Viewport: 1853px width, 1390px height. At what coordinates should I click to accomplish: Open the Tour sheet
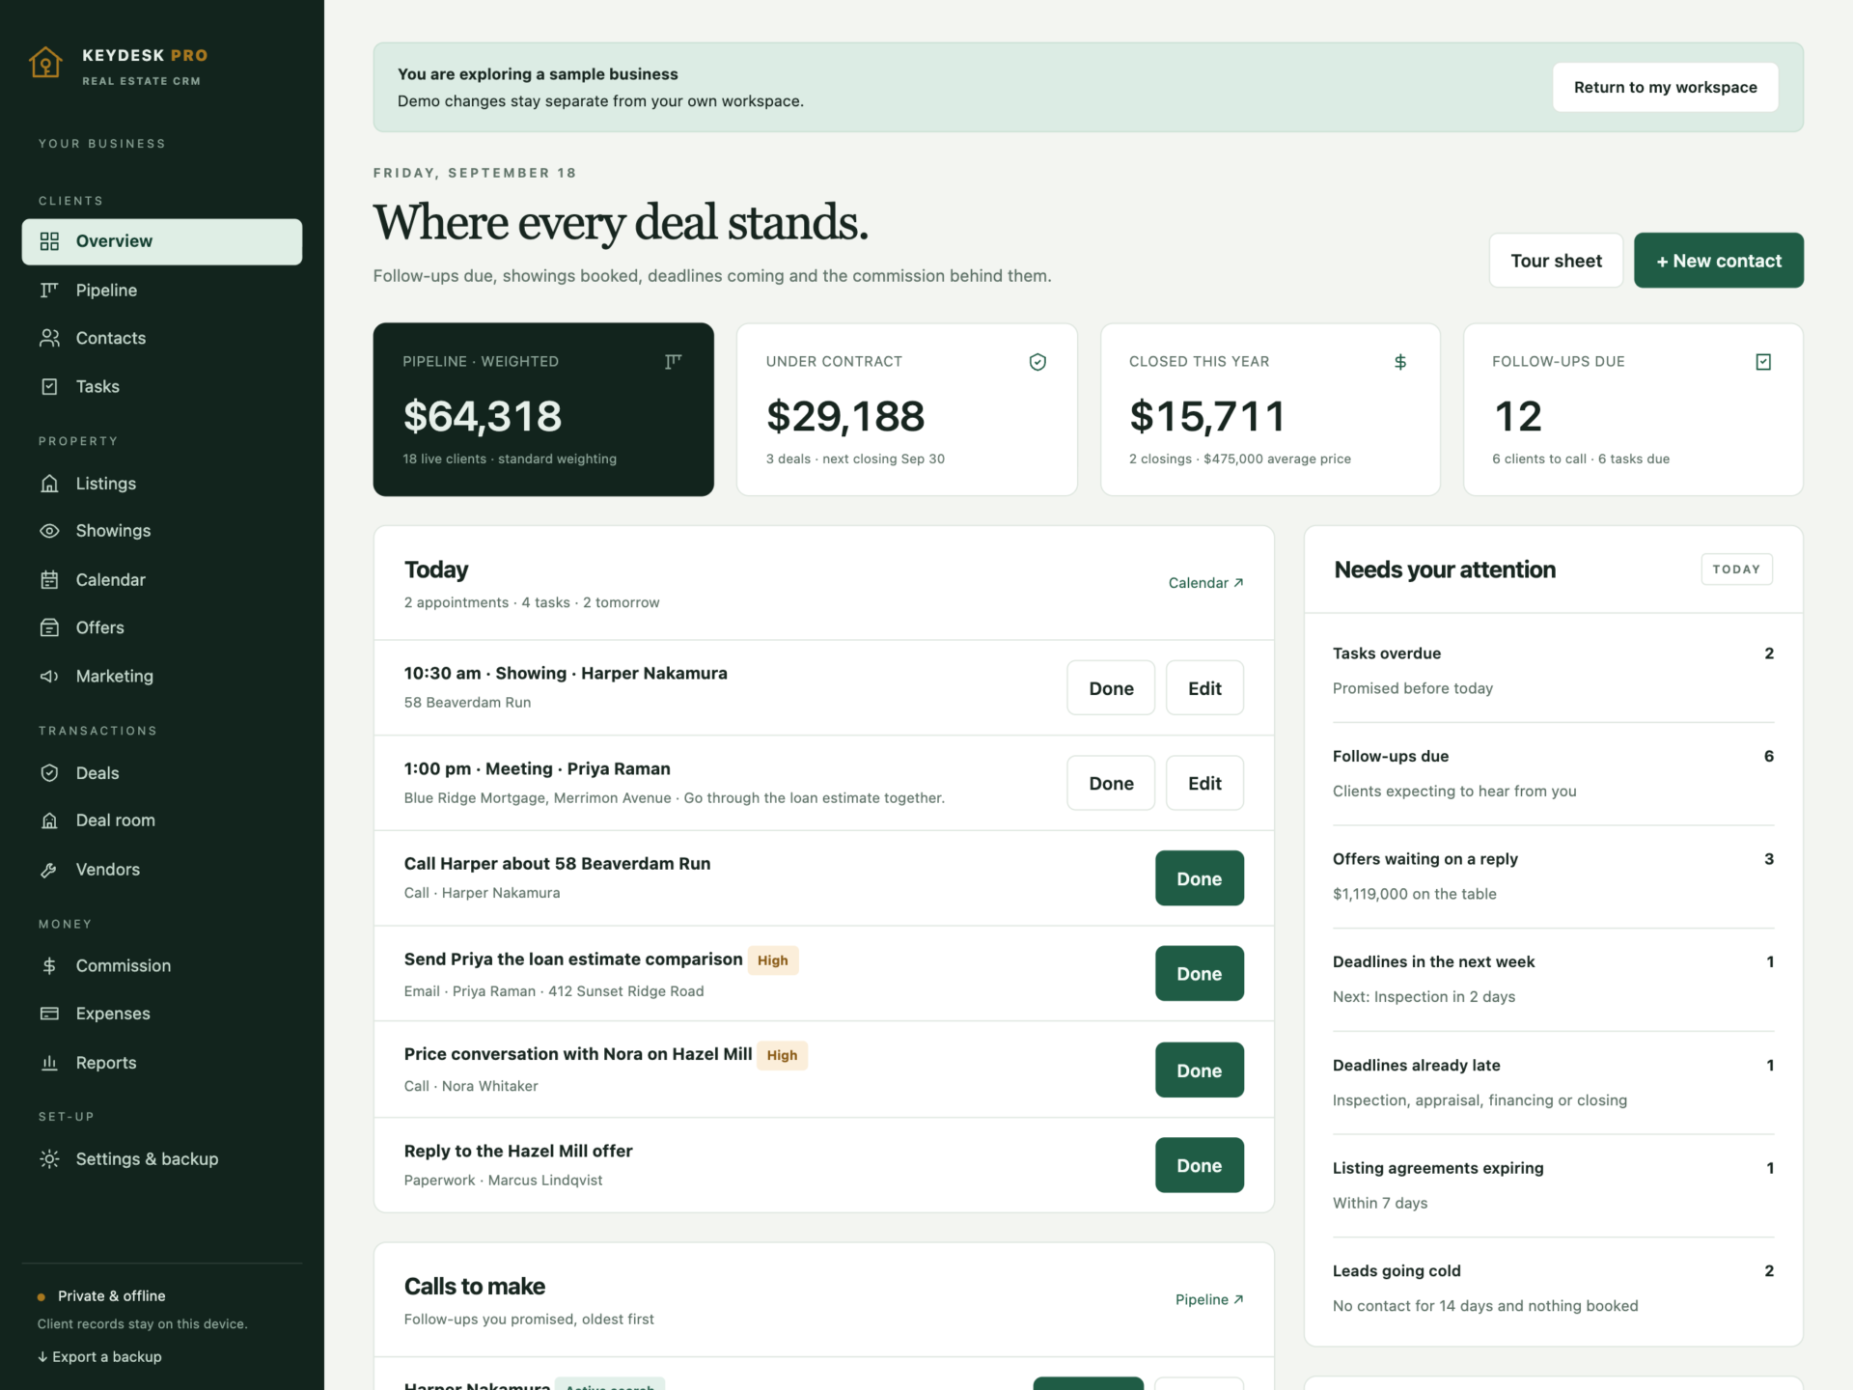[x=1556, y=261]
